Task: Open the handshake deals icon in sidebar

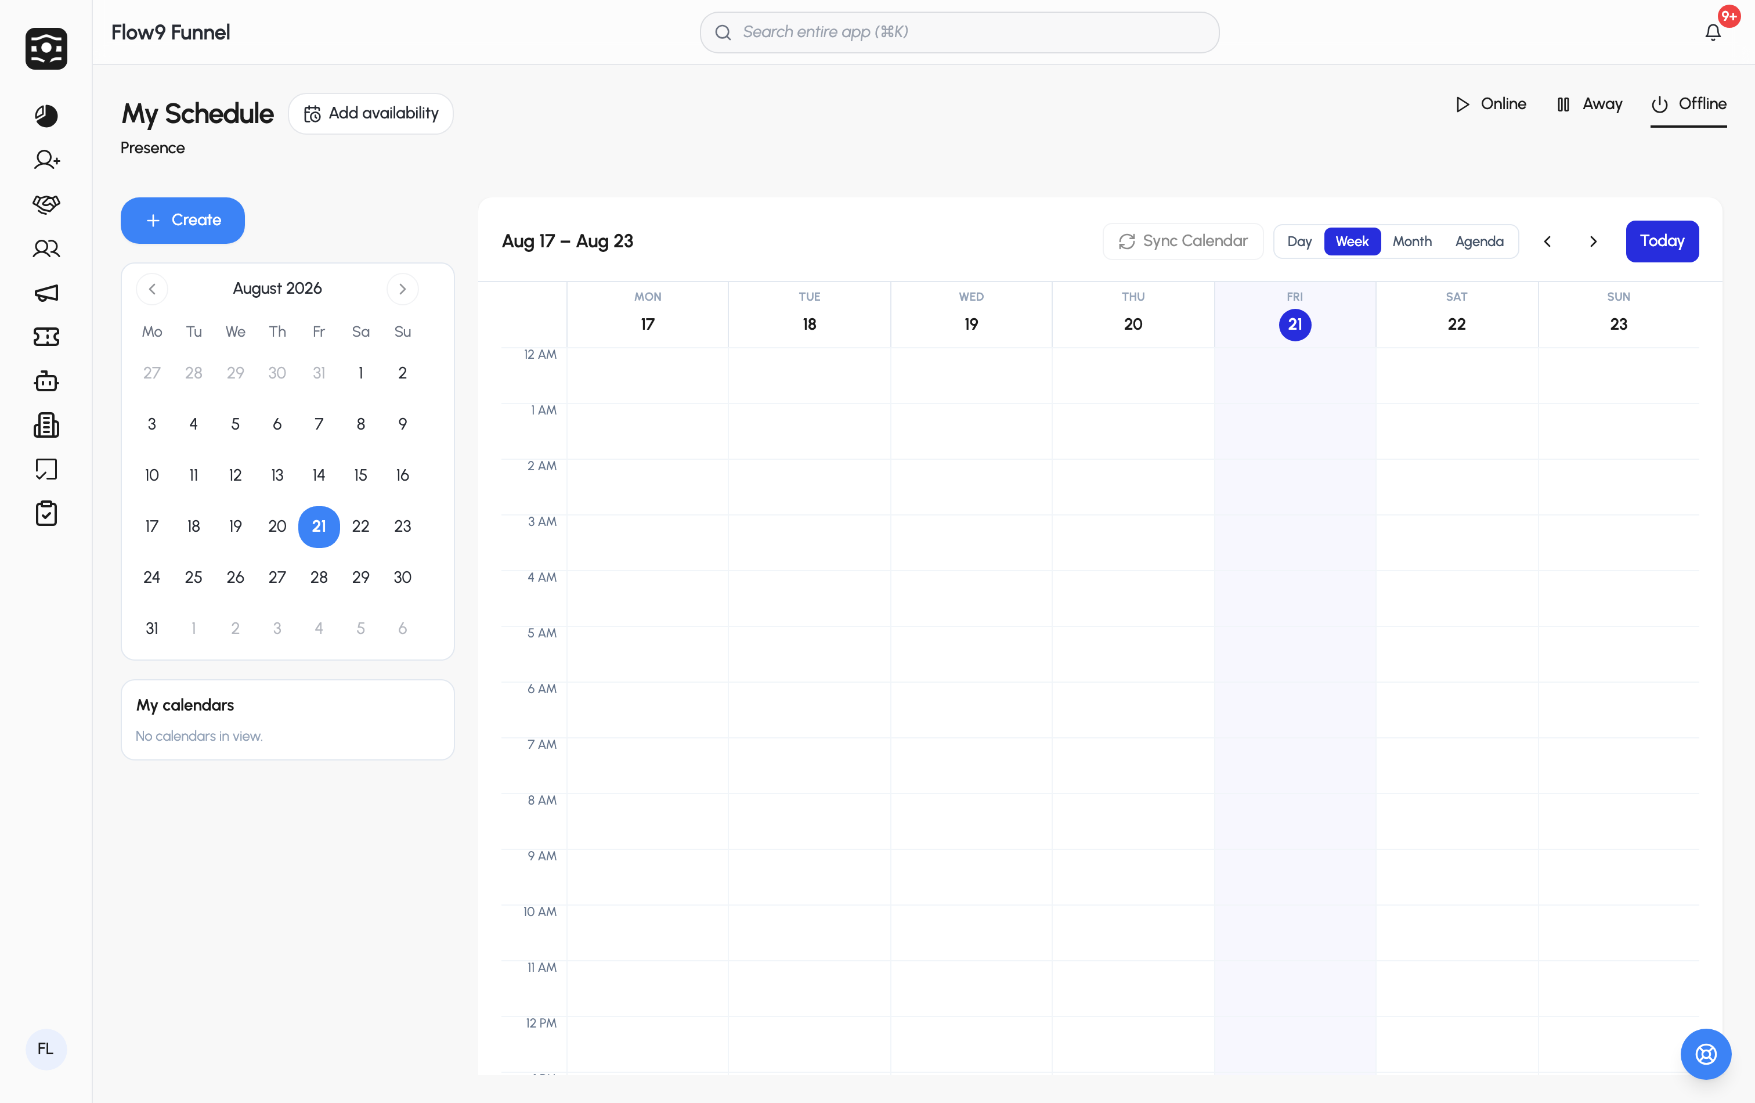Action: point(46,204)
